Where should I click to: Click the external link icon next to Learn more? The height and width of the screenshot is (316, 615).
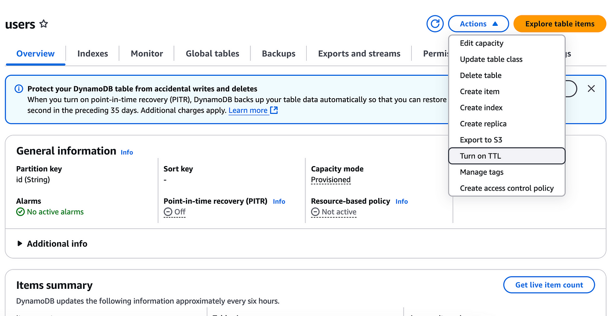click(x=274, y=110)
